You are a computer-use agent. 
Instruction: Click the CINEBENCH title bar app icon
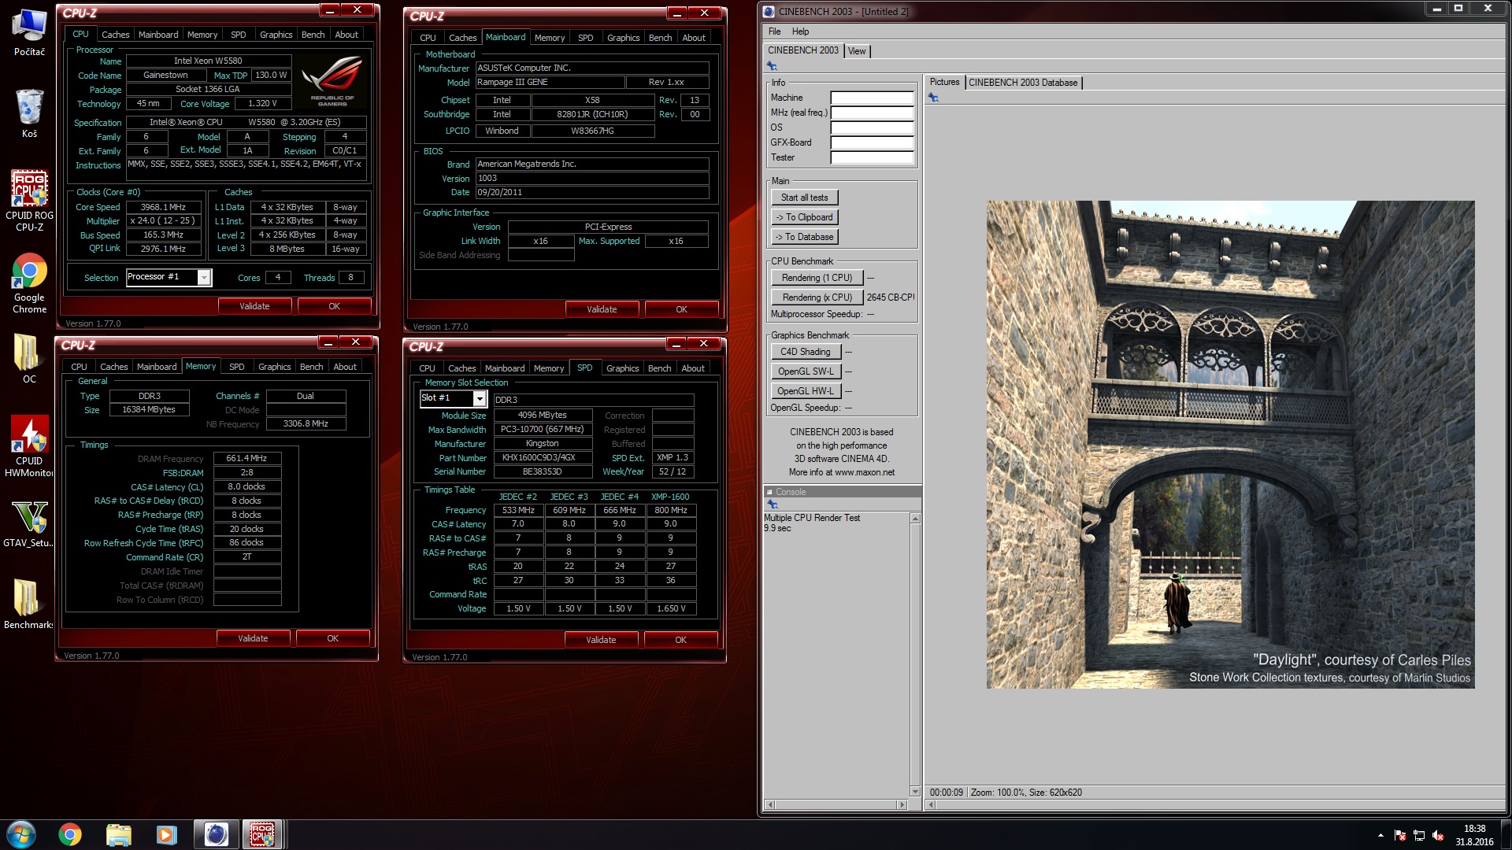pyautogui.click(x=769, y=11)
